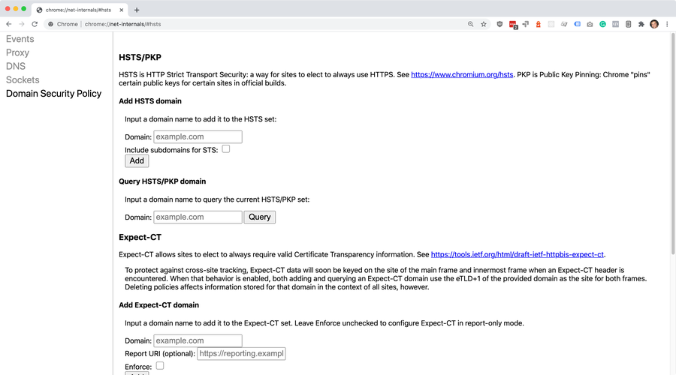676x375 pixels.
Task: Check Include subdomains for STS
Action: click(x=225, y=149)
